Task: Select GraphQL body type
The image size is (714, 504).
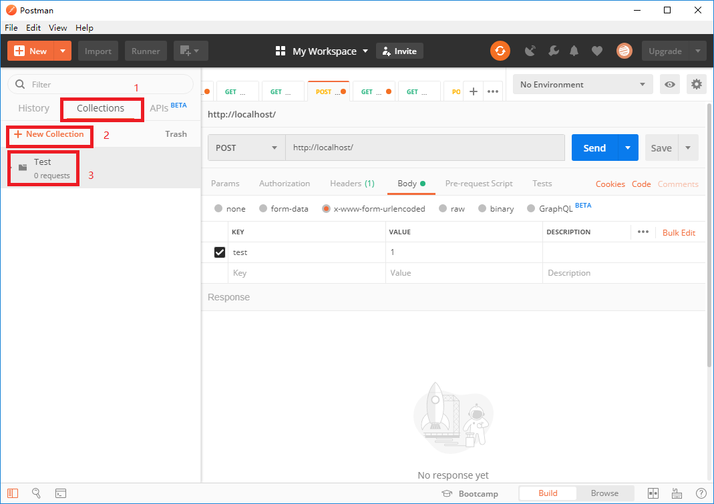Action: [x=531, y=208]
